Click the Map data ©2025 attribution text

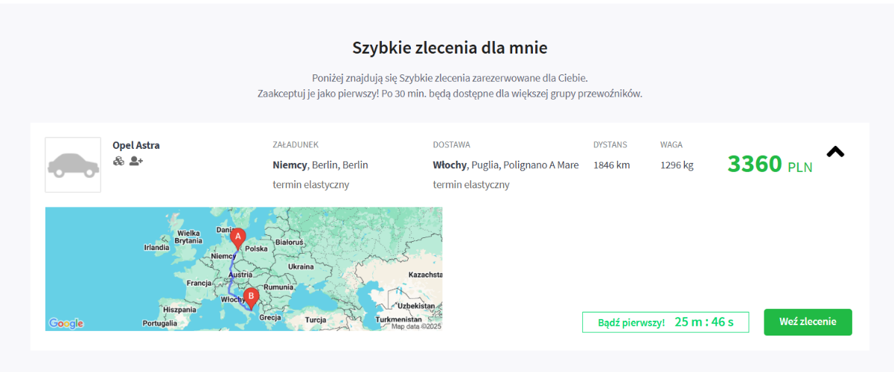point(416,326)
